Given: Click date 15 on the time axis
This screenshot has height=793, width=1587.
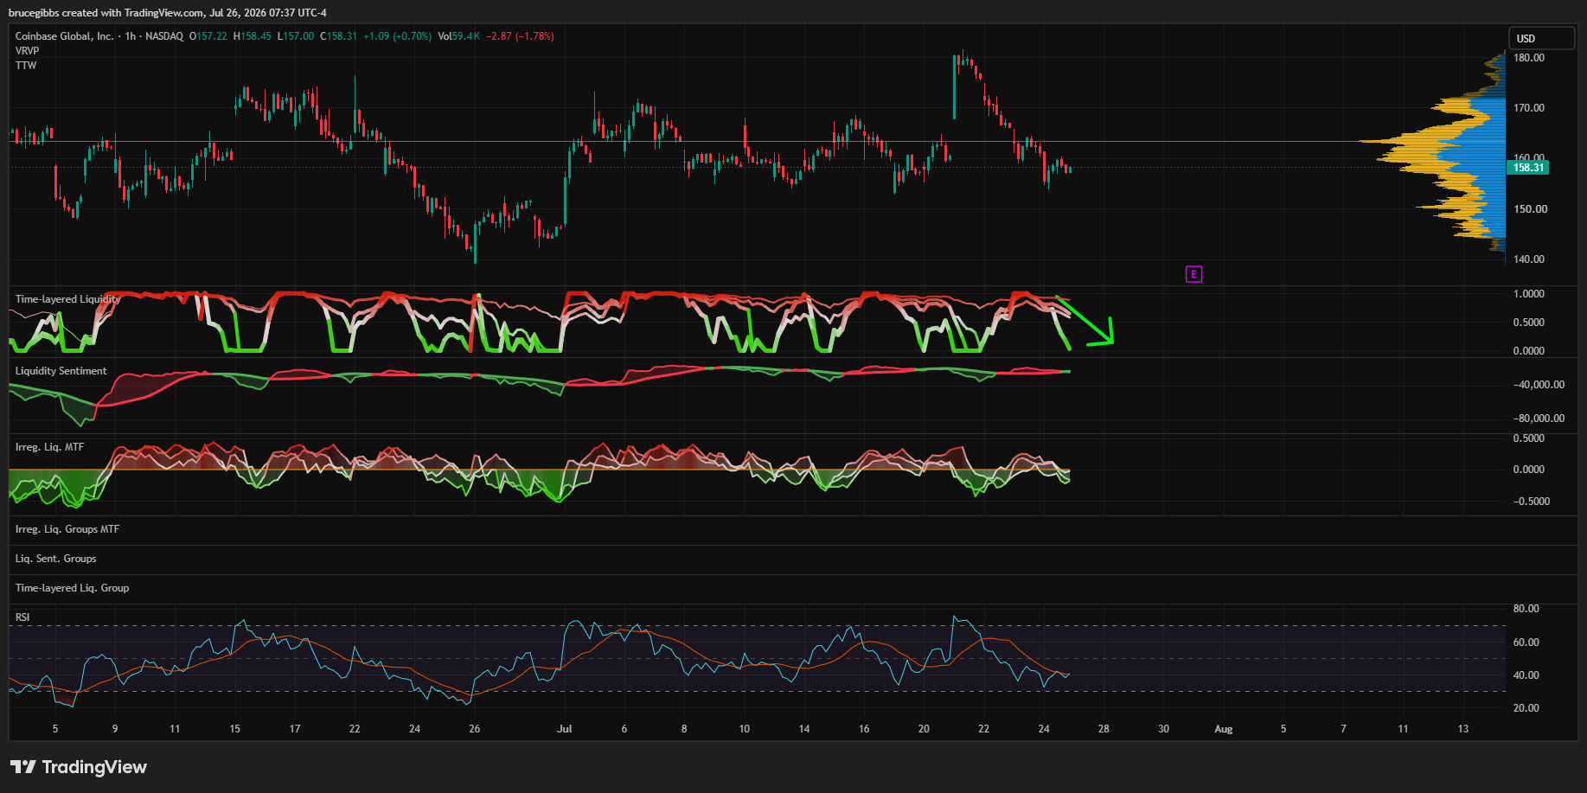Looking at the screenshot, I should [235, 729].
